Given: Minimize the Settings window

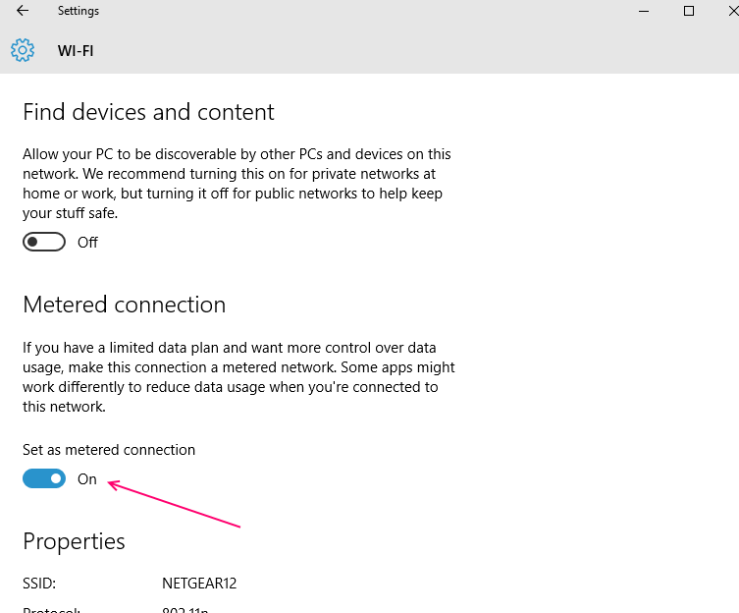Looking at the screenshot, I should click(x=644, y=11).
